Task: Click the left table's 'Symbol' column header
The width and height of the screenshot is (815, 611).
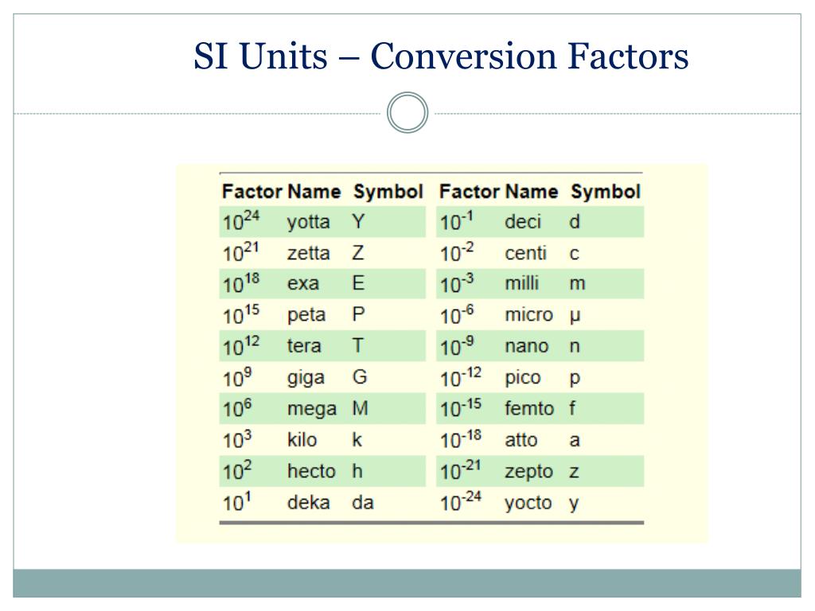Action: coord(388,192)
